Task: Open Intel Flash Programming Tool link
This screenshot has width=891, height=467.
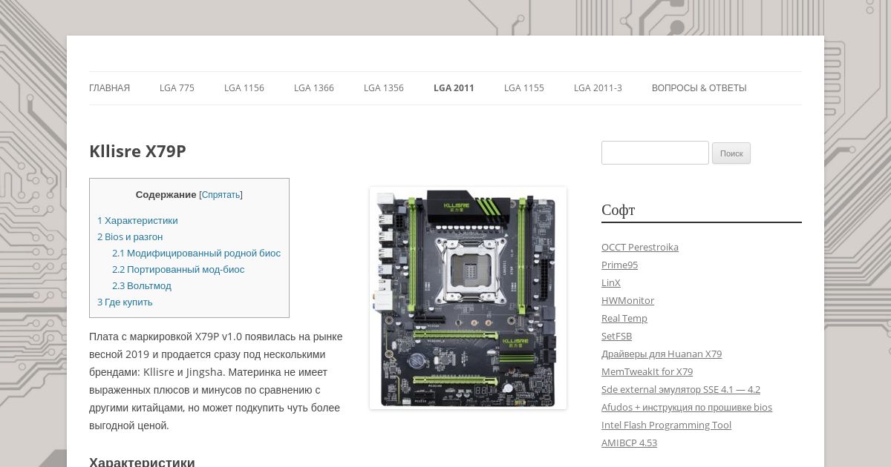Action: coord(666,425)
